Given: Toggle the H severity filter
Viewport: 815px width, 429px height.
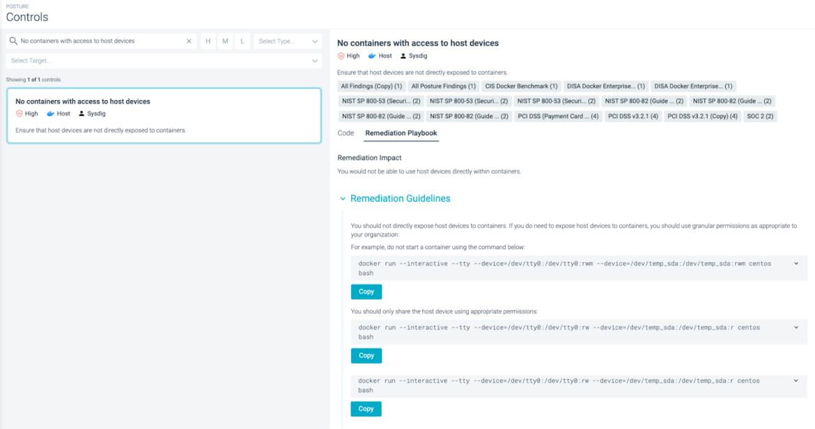Looking at the screenshot, I should point(208,41).
